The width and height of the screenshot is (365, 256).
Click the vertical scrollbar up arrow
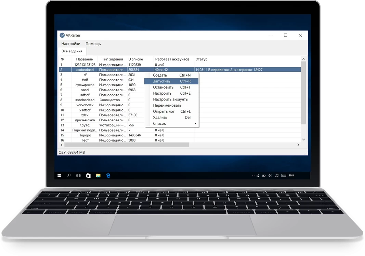point(303,59)
